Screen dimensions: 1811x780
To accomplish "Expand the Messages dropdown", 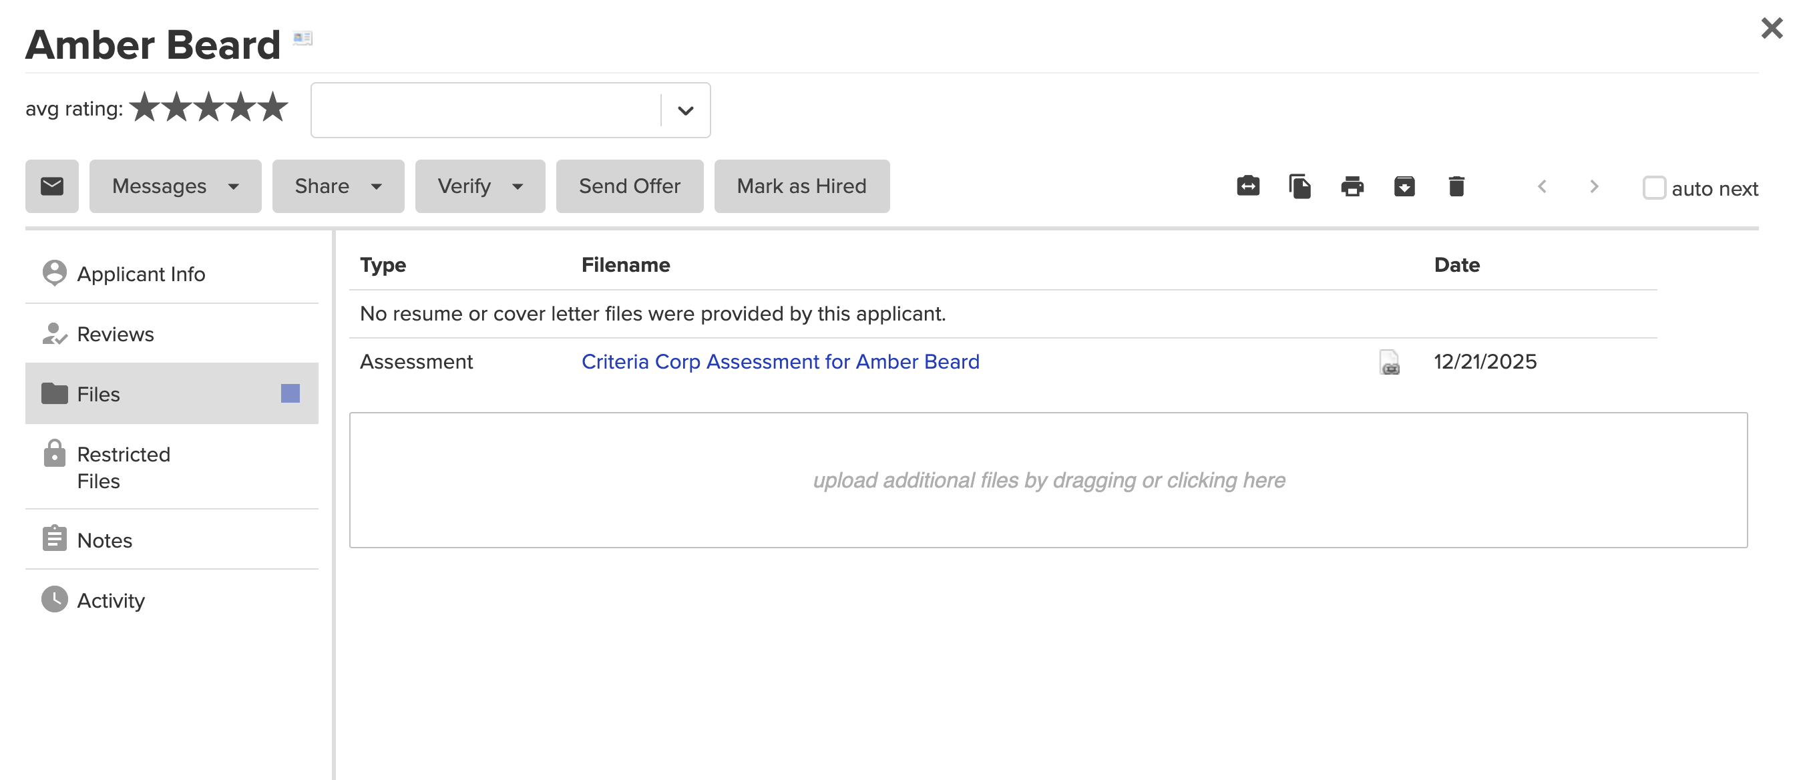I will [175, 186].
